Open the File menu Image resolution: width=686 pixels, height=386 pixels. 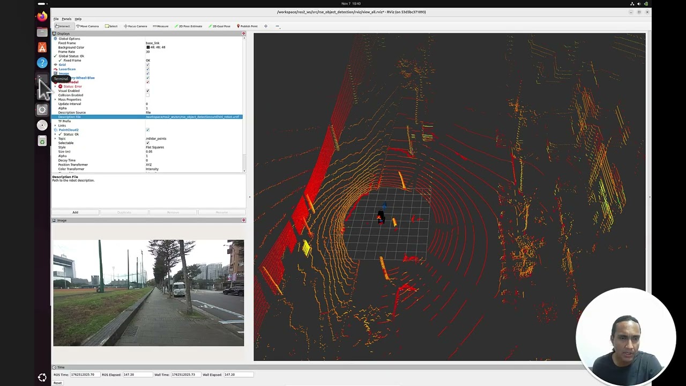click(56, 19)
